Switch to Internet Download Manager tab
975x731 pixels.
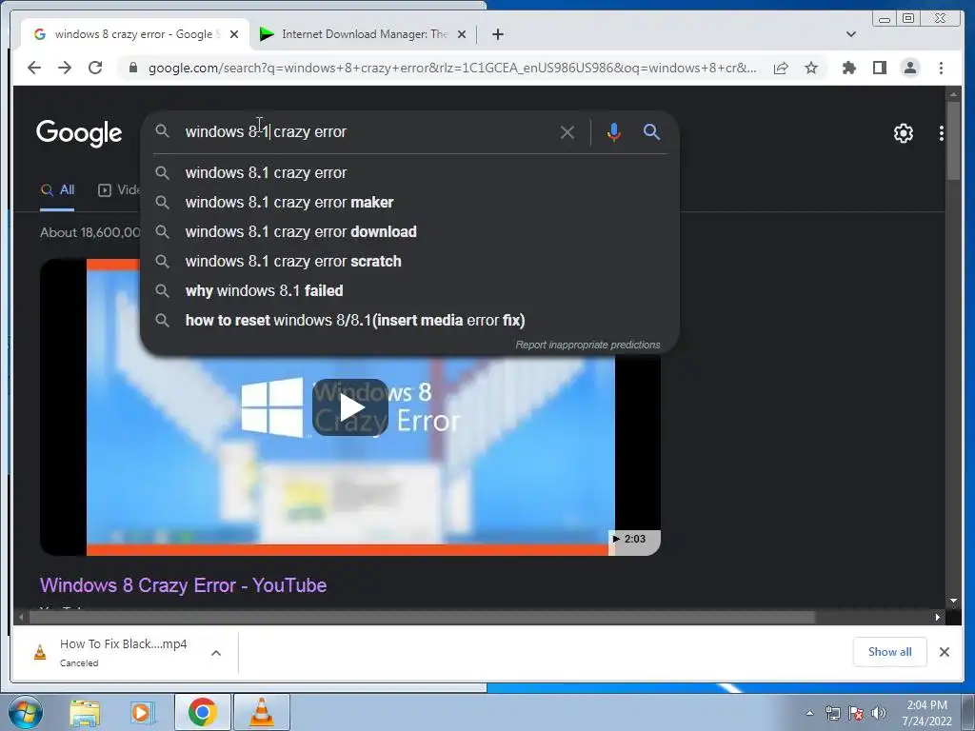[x=363, y=34]
